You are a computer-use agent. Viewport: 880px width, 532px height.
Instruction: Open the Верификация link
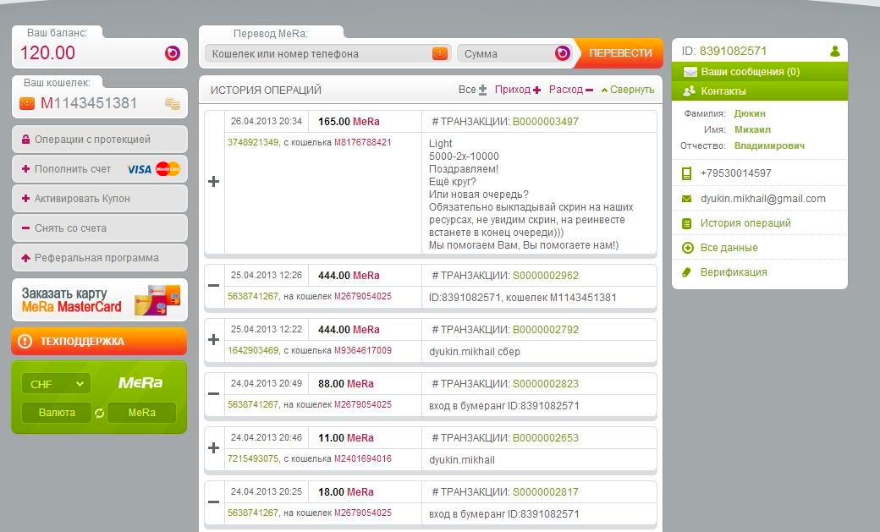[734, 272]
